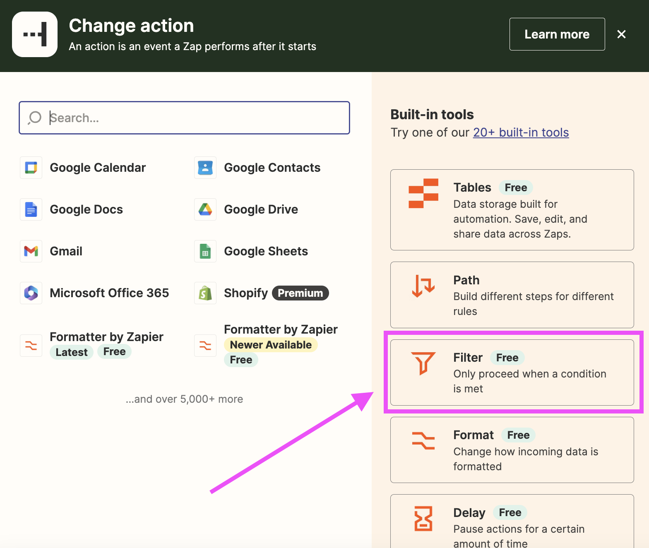
Task: Click the Path branching arrows icon
Action: click(423, 286)
